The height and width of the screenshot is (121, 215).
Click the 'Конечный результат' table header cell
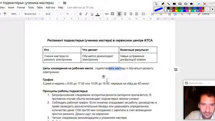138,50
